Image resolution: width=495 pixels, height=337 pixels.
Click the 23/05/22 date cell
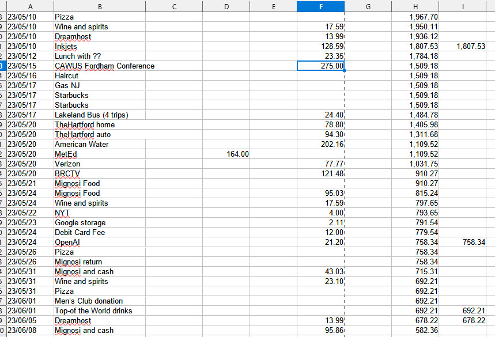click(31, 213)
